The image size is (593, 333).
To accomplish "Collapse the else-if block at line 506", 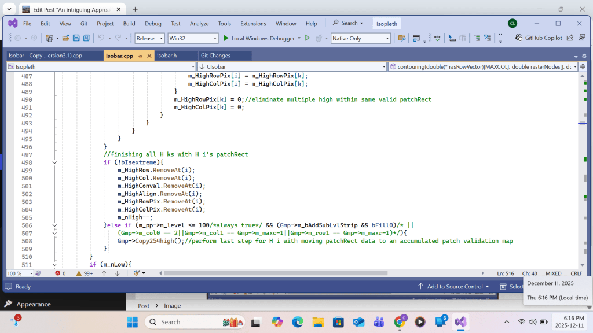I will (x=54, y=225).
